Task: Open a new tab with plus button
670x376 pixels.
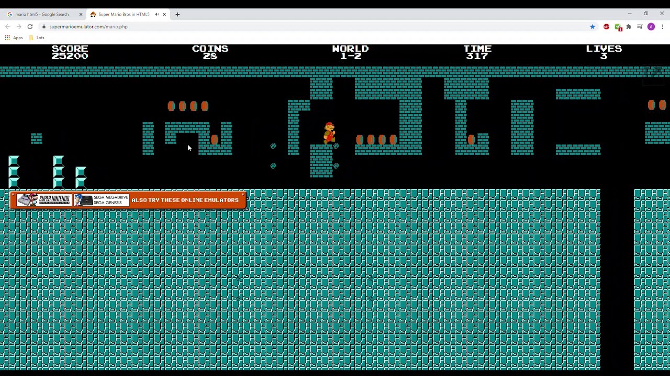Action: 177,15
